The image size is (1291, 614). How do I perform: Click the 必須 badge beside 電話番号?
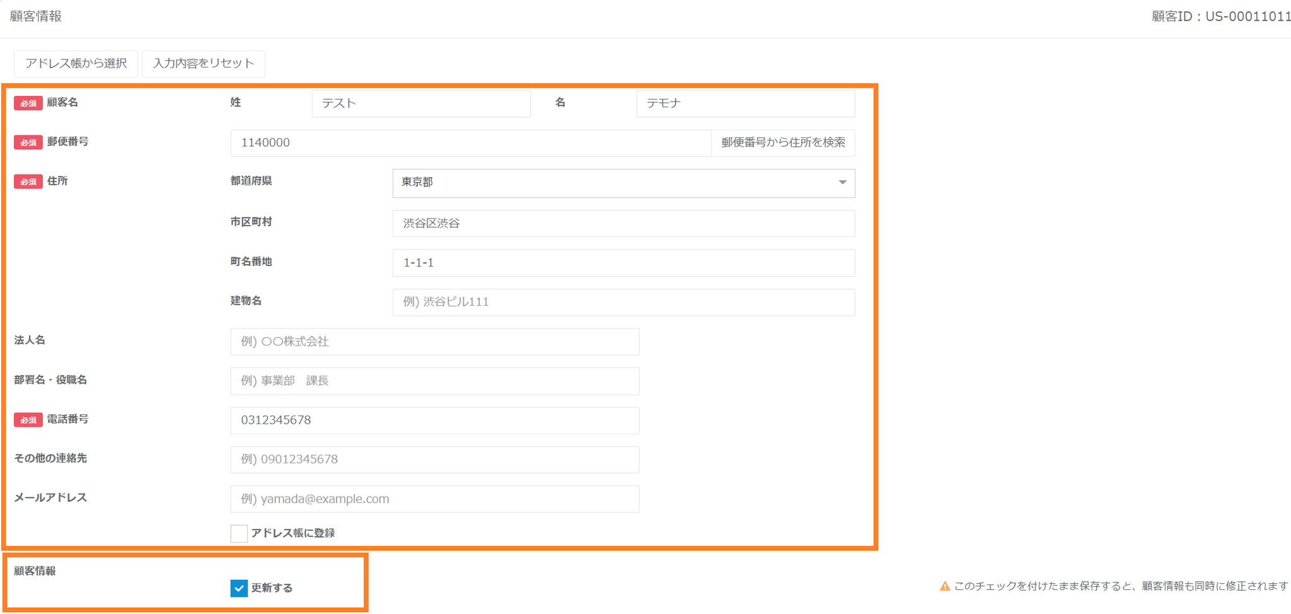pos(28,420)
